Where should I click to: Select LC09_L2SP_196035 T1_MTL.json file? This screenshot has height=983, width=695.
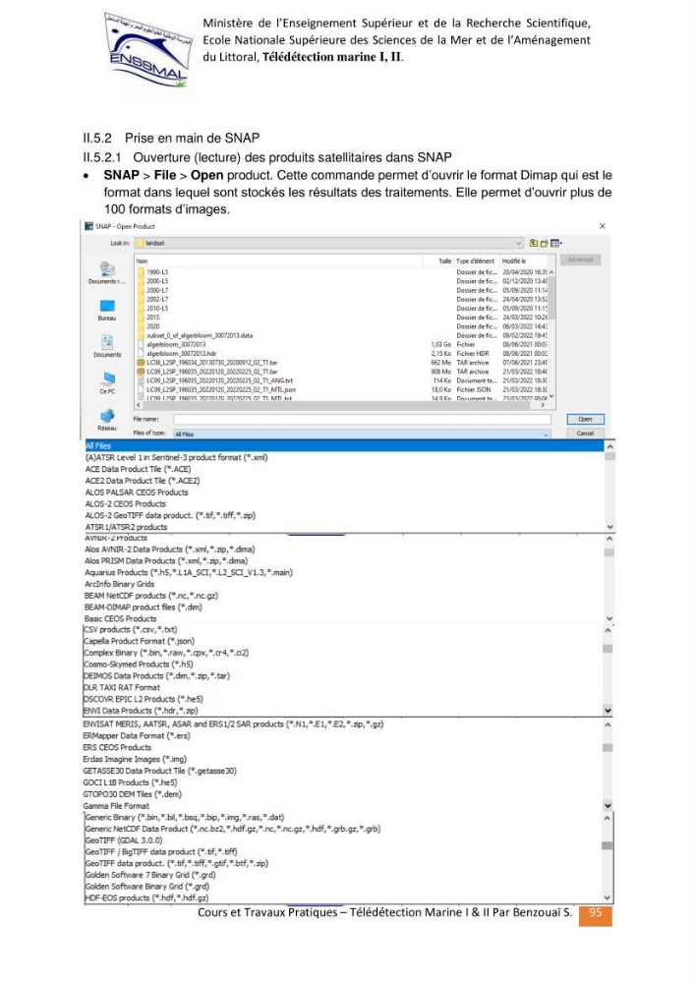click(x=220, y=389)
